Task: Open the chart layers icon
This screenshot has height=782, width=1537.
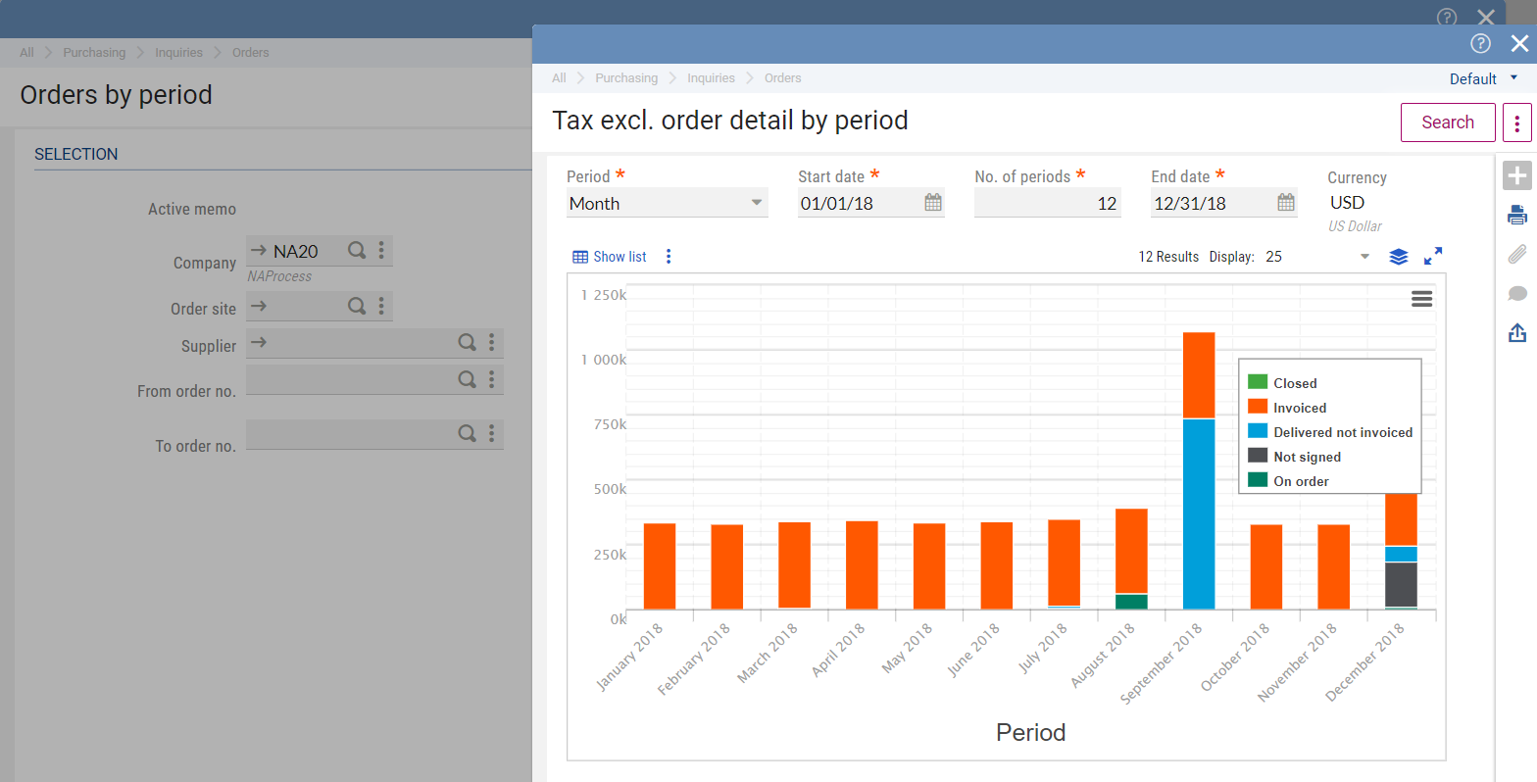Action: tap(1399, 257)
